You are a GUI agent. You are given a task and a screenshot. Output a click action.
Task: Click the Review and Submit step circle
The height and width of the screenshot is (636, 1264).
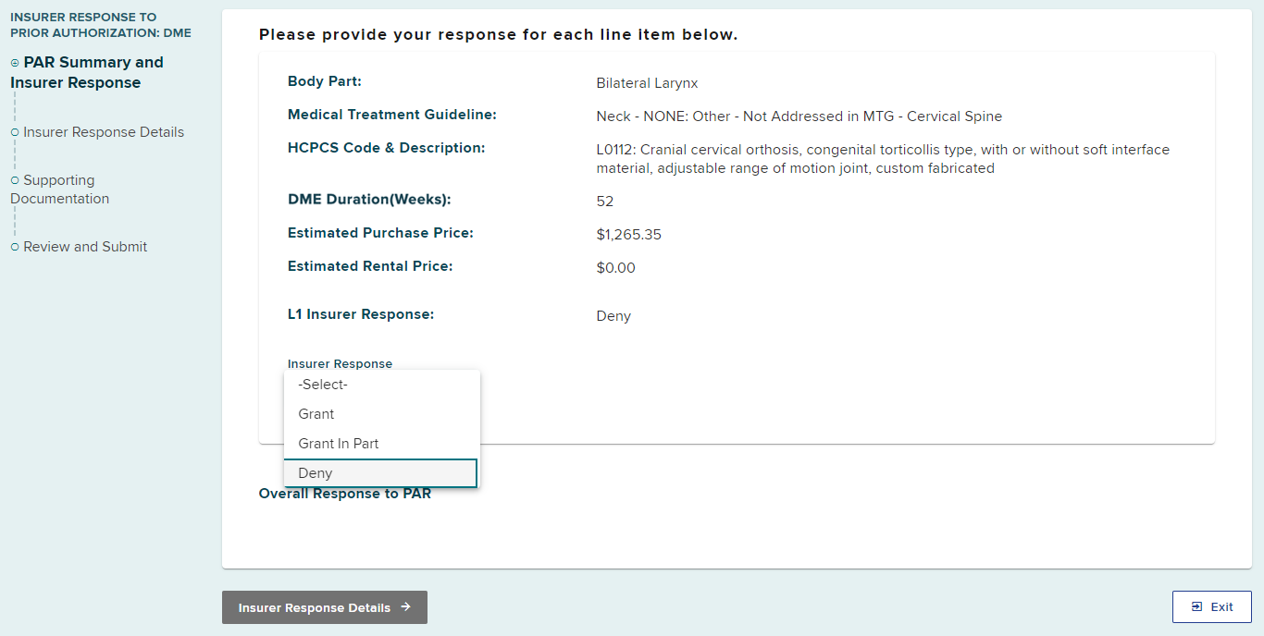point(15,247)
